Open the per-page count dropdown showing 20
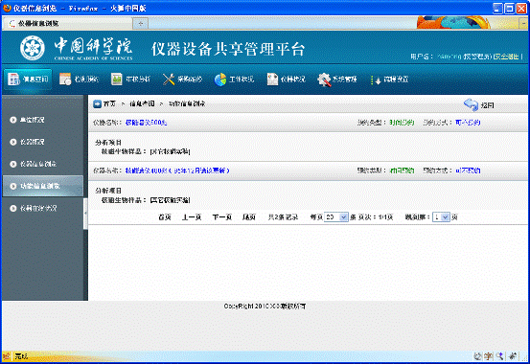Screen dimensions: 530x364 (336, 217)
